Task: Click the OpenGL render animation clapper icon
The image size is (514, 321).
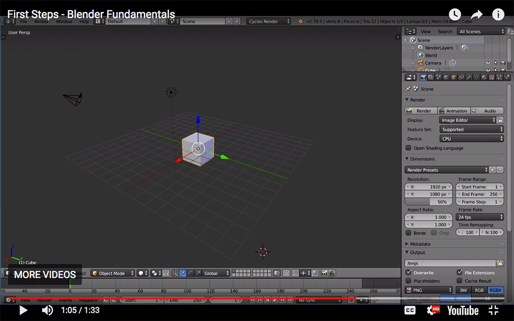Action: (332, 273)
